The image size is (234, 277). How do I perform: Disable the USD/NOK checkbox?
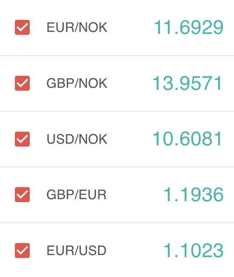[22, 139]
